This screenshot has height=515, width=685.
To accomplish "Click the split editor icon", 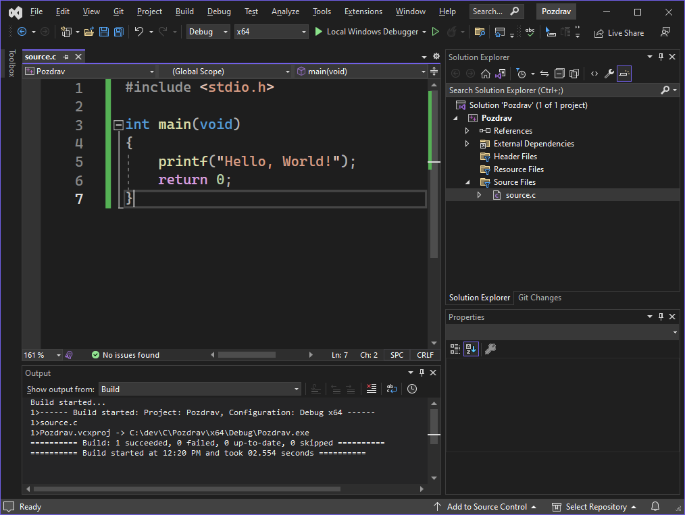I will (x=434, y=71).
